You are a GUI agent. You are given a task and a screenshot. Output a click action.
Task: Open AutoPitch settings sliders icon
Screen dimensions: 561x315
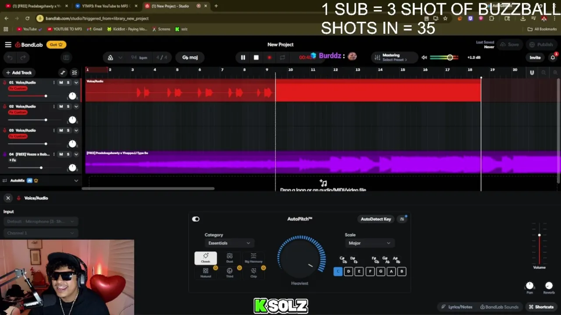point(402,219)
